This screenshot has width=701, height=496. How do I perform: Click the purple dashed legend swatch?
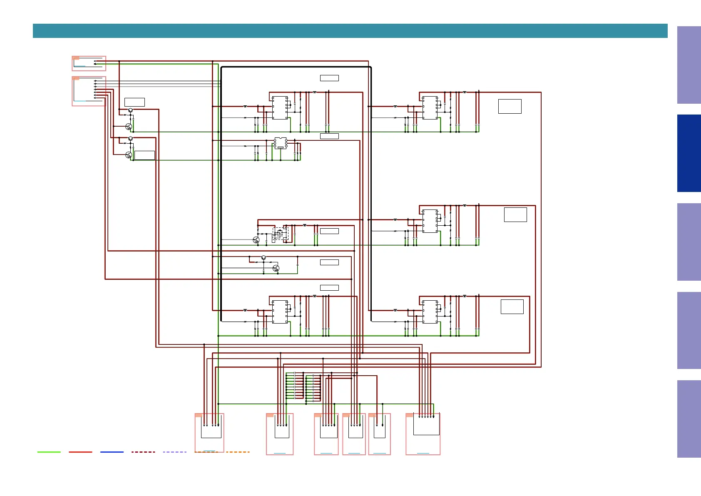pos(175,452)
